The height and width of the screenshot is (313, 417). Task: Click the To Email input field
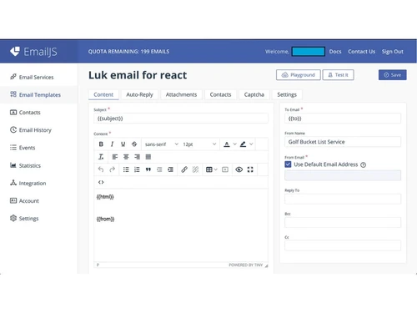pos(343,119)
